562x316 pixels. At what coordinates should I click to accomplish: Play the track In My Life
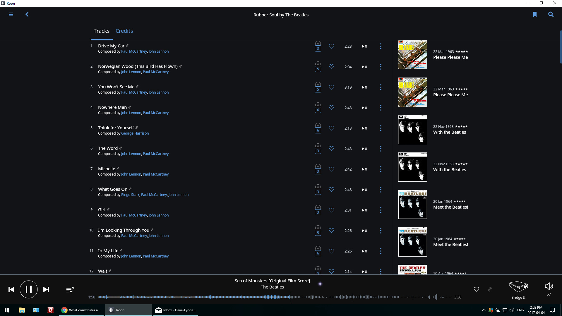108,251
